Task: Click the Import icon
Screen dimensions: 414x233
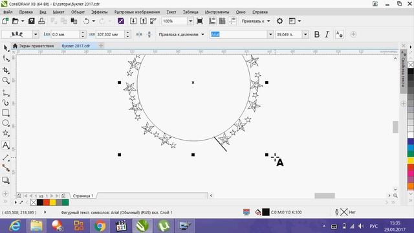Action: (133, 21)
